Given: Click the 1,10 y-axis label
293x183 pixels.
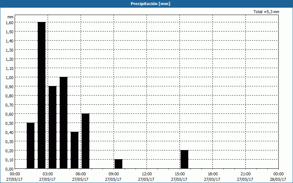Looking at the screenshot, I should click(10, 68).
